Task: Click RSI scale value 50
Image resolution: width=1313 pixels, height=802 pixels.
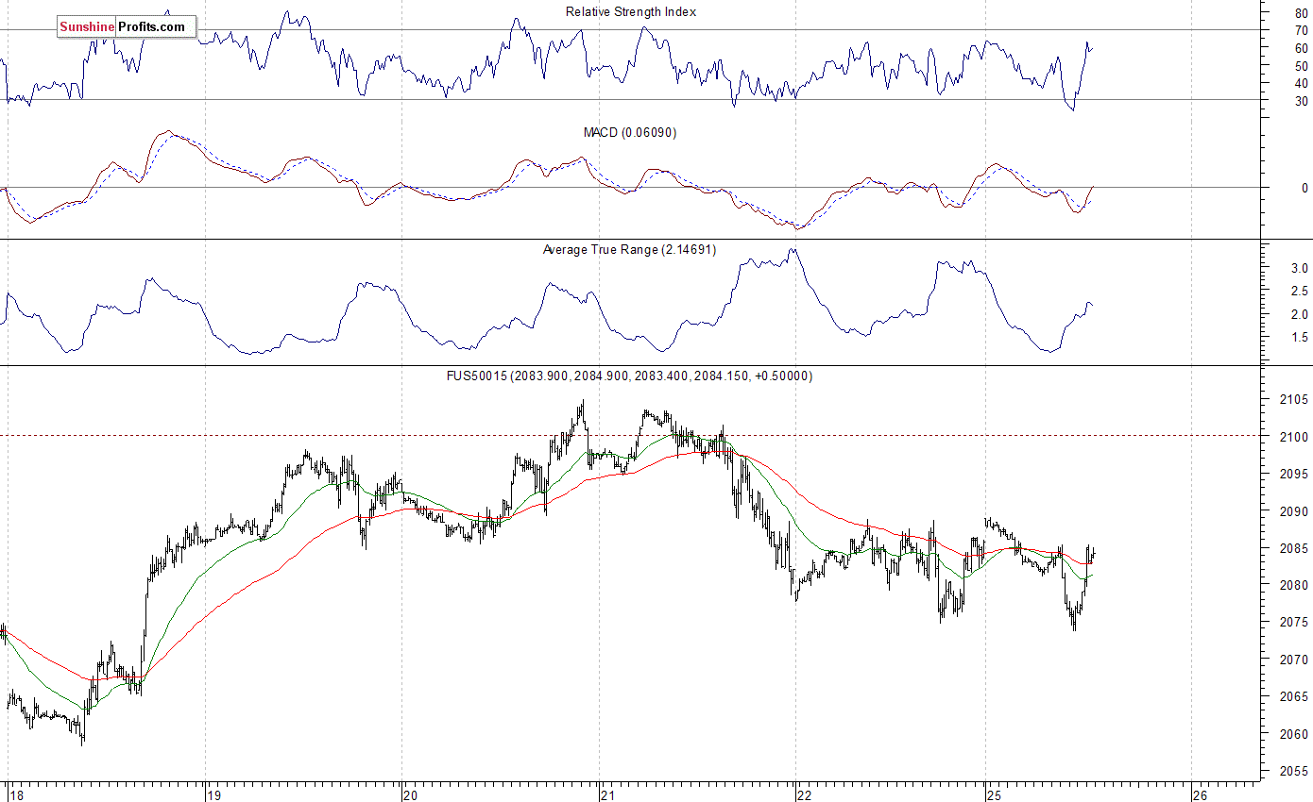Action: tap(1302, 66)
